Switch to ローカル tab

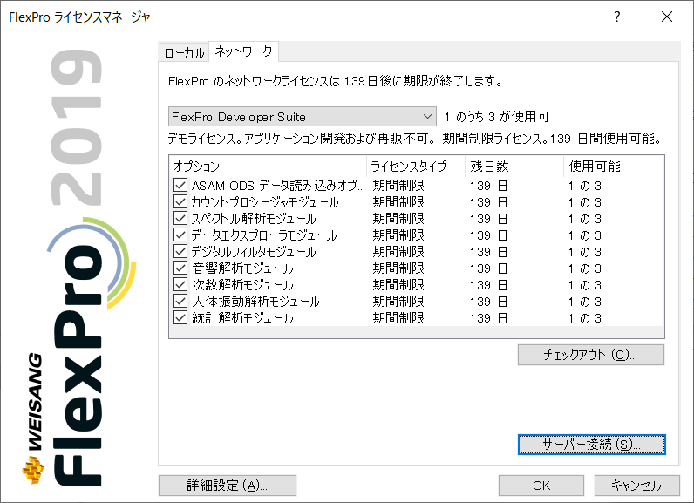point(184,53)
